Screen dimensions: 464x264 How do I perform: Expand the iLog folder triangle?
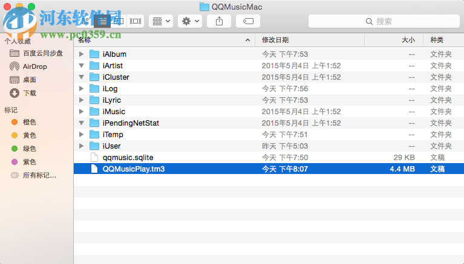(82, 89)
